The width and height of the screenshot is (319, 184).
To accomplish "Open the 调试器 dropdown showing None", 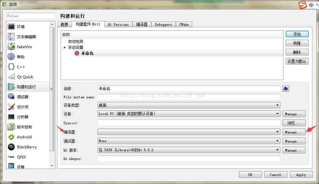I will [189, 141].
